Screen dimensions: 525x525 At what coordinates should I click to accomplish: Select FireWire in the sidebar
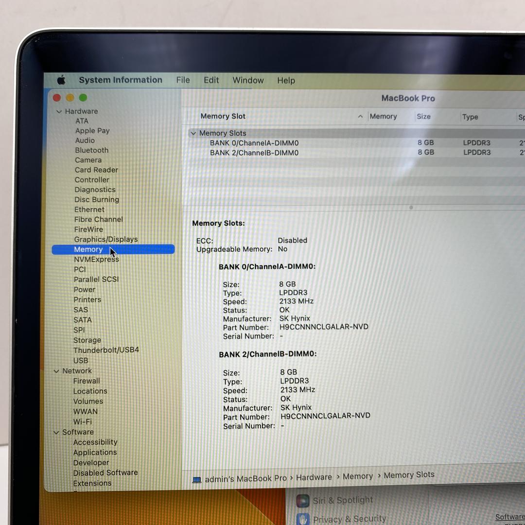click(x=89, y=229)
